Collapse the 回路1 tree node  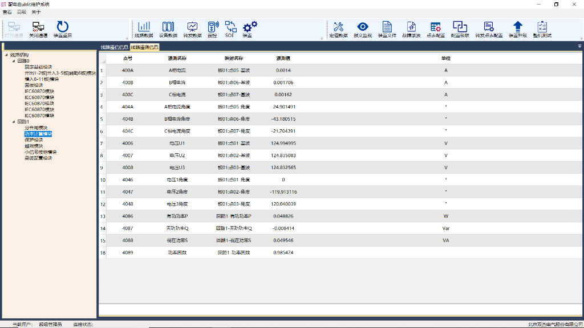13,122
